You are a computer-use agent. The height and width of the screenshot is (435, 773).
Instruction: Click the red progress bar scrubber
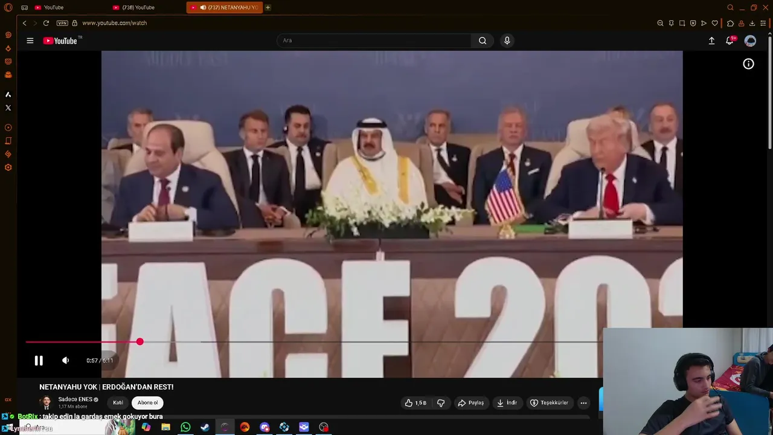point(140,342)
